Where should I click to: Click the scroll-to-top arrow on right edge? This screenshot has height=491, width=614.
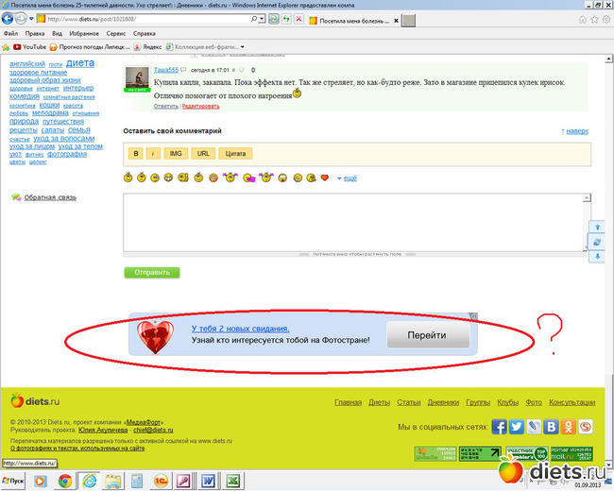click(597, 228)
